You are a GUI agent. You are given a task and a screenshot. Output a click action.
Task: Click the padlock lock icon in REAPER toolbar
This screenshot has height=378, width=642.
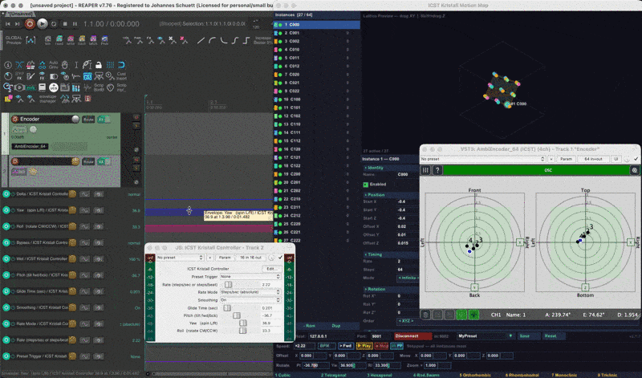click(98, 65)
